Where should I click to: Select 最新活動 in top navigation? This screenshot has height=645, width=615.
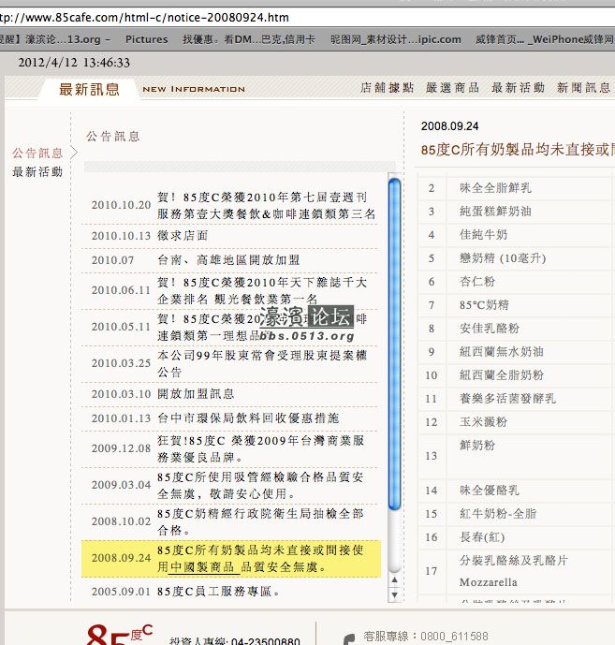[x=518, y=88]
